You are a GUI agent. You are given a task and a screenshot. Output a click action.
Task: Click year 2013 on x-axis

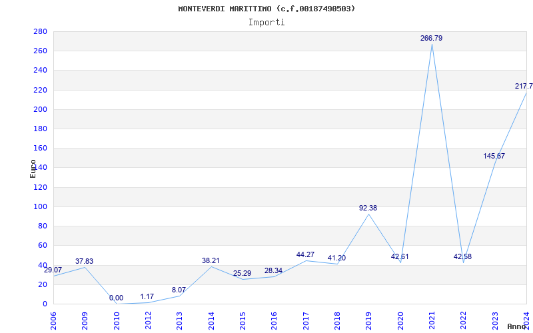tap(180, 320)
